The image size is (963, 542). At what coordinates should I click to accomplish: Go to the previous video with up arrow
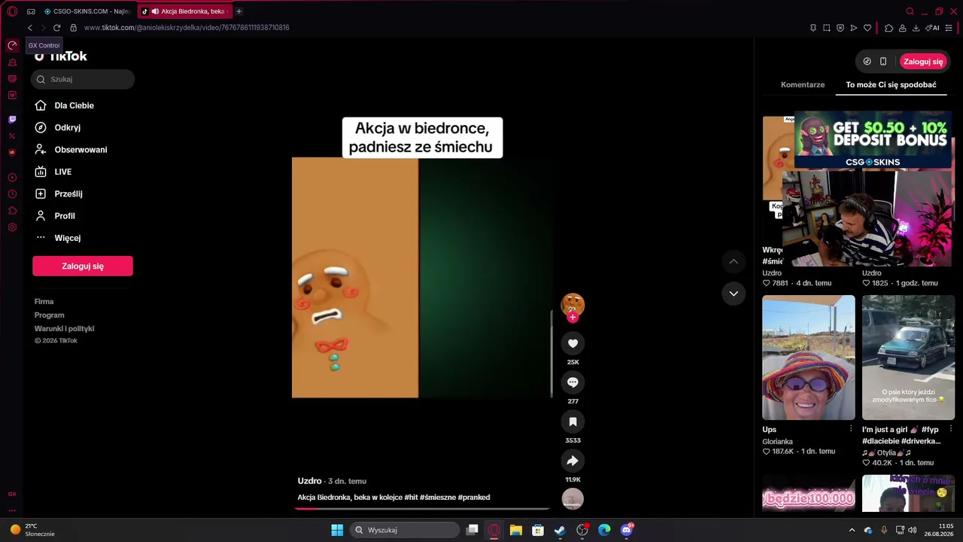(x=734, y=261)
